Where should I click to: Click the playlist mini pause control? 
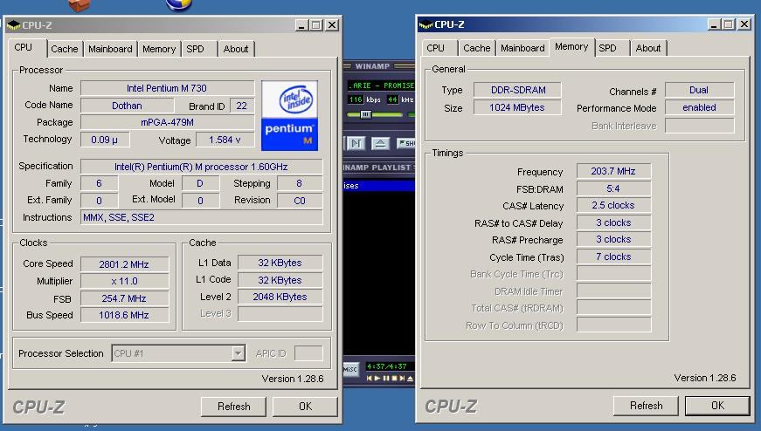(386, 378)
